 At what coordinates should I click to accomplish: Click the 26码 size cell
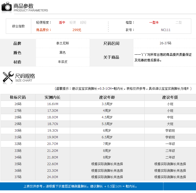(18, 104)
